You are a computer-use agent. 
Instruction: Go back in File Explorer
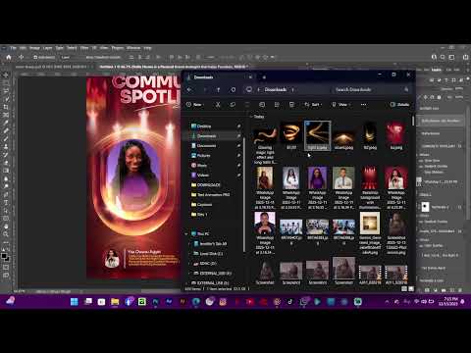pos(189,89)
